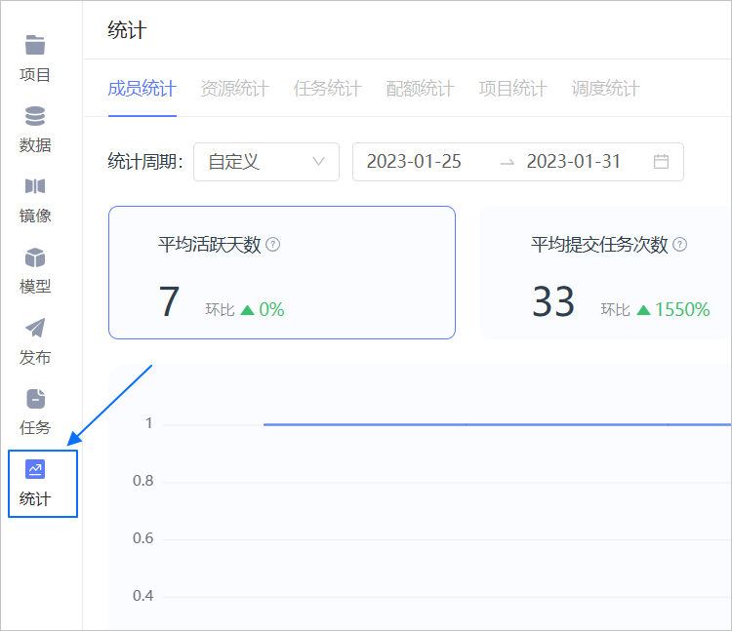732x631 pixels.
Task: Open the 数据 database icon
Action: [35, 116]
